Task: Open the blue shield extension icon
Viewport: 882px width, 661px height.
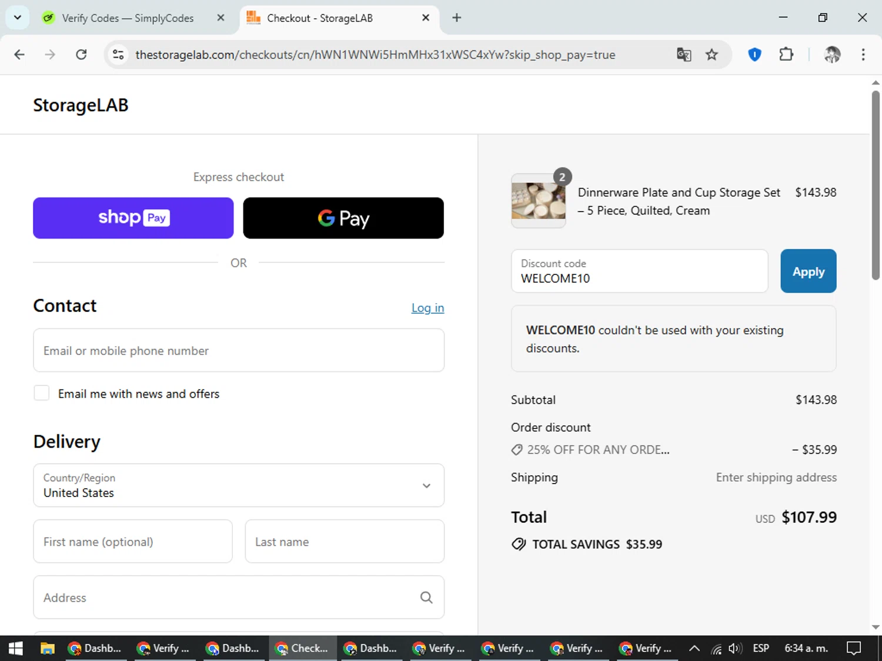Action: pos(754,55)
